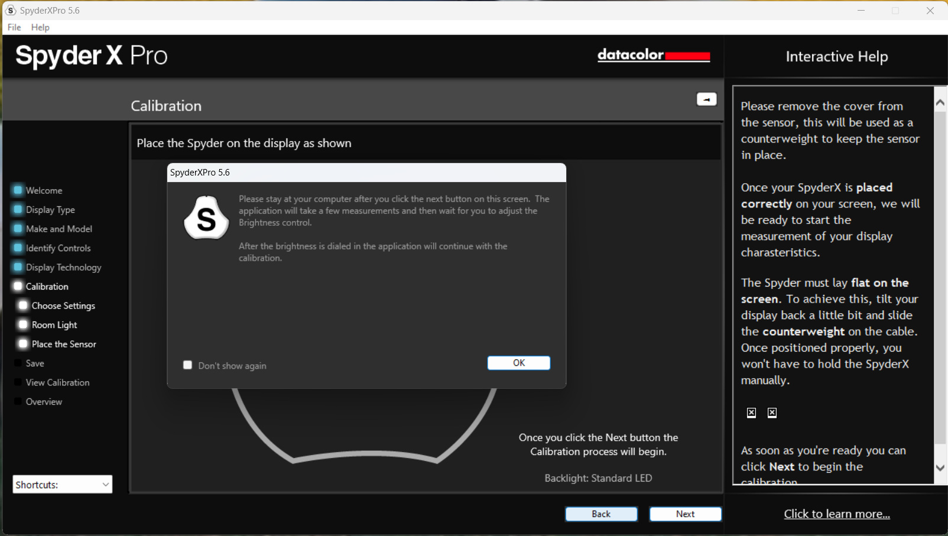Click the Make and Model indicator icon
Screen dimensions: 948x536
tap(18, 229)
